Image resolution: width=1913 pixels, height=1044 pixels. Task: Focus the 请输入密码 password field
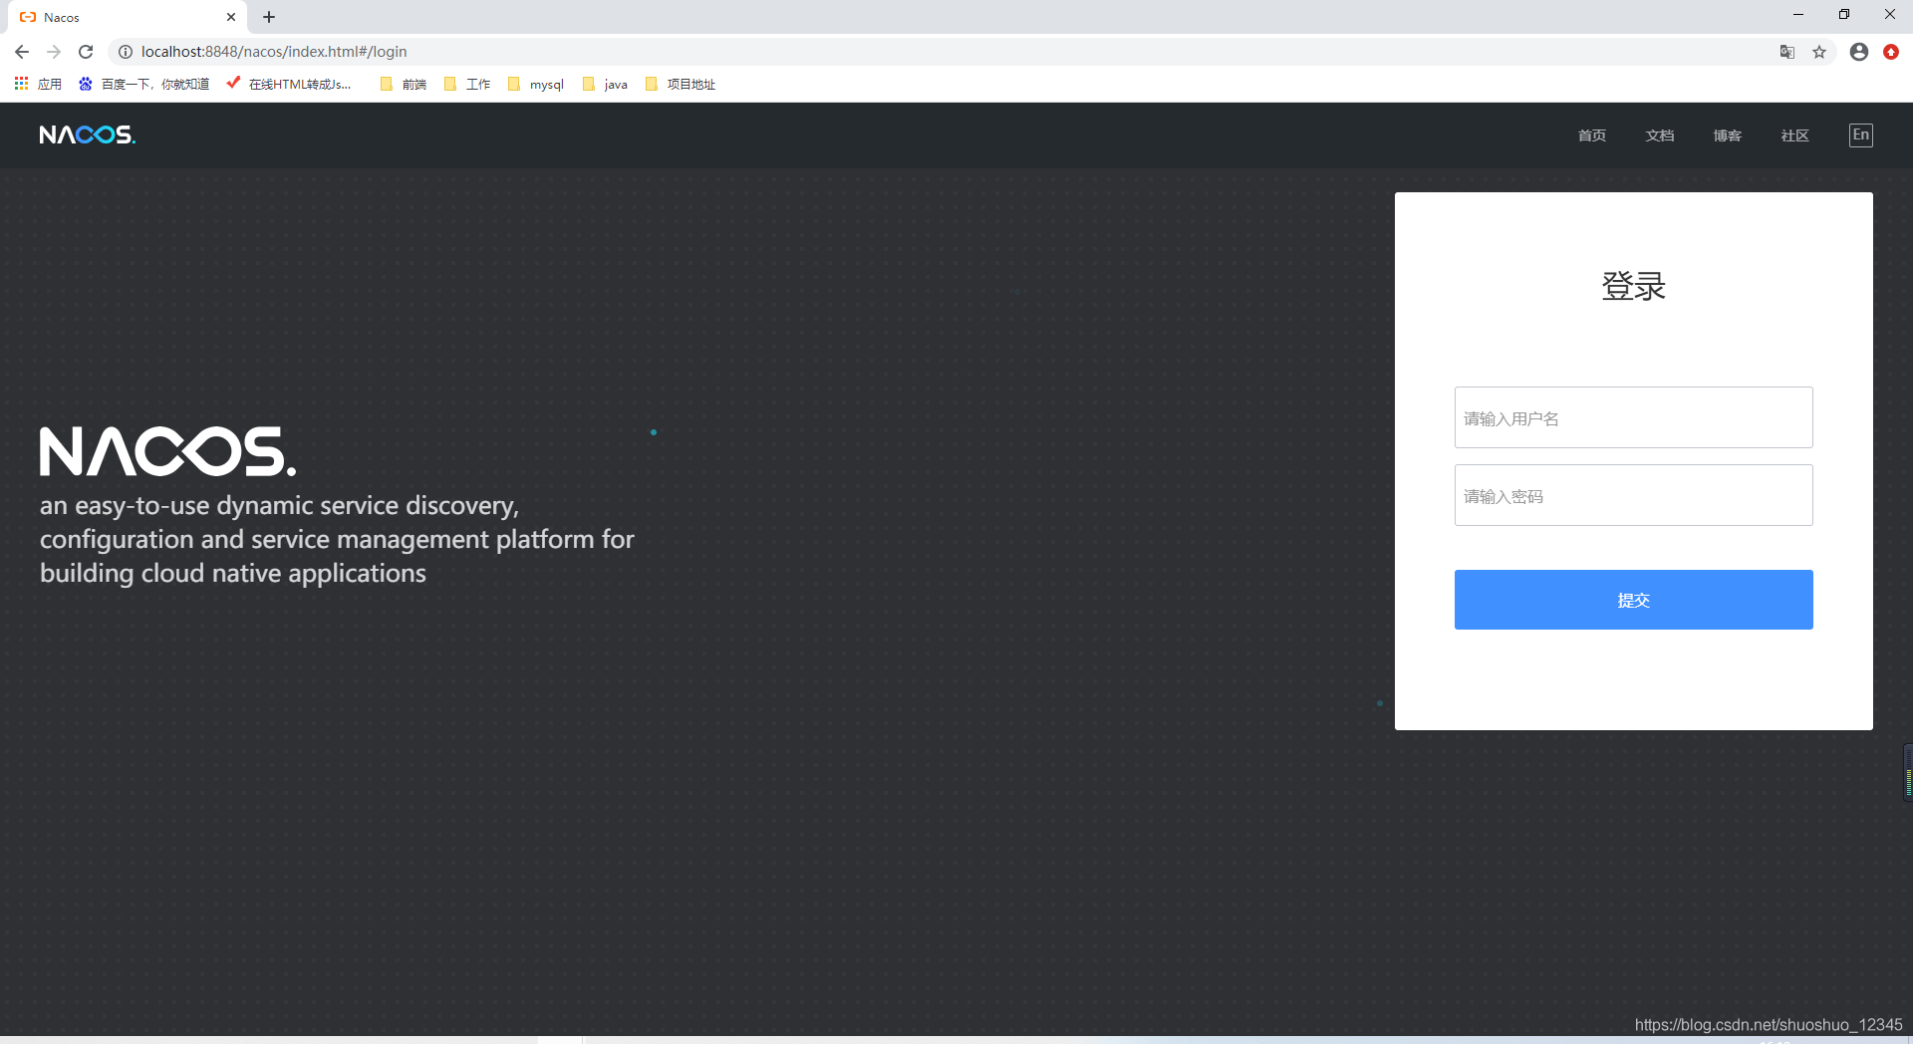[1634, 495]
